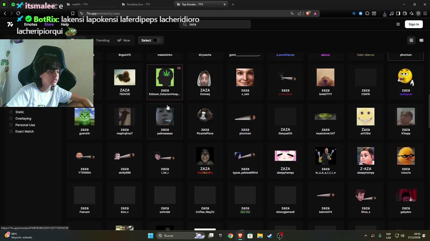Image resolution: width=430 pixels, height=241 pixels.
Task: Open Google Chrome from taskbar
Action: 230,236
